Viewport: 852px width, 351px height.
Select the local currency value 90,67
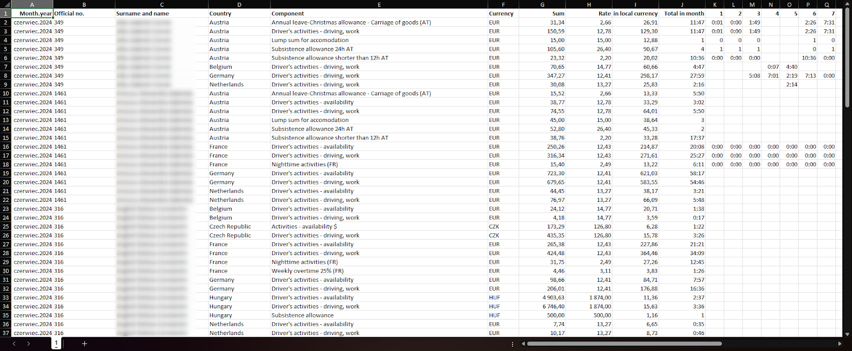coord(636,49)
